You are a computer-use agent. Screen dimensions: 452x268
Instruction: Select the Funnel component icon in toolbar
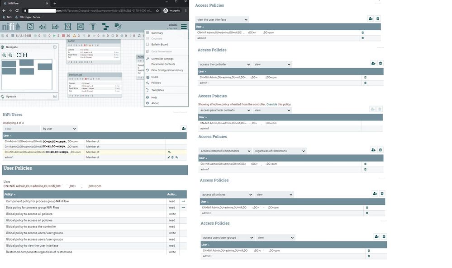[x=93, y=27]
